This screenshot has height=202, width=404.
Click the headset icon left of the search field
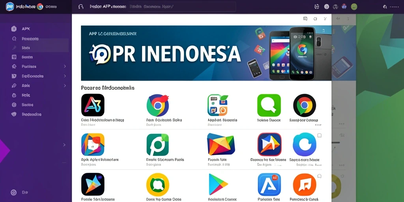80,7
